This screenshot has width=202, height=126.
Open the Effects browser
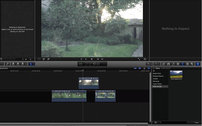(164, 64)
